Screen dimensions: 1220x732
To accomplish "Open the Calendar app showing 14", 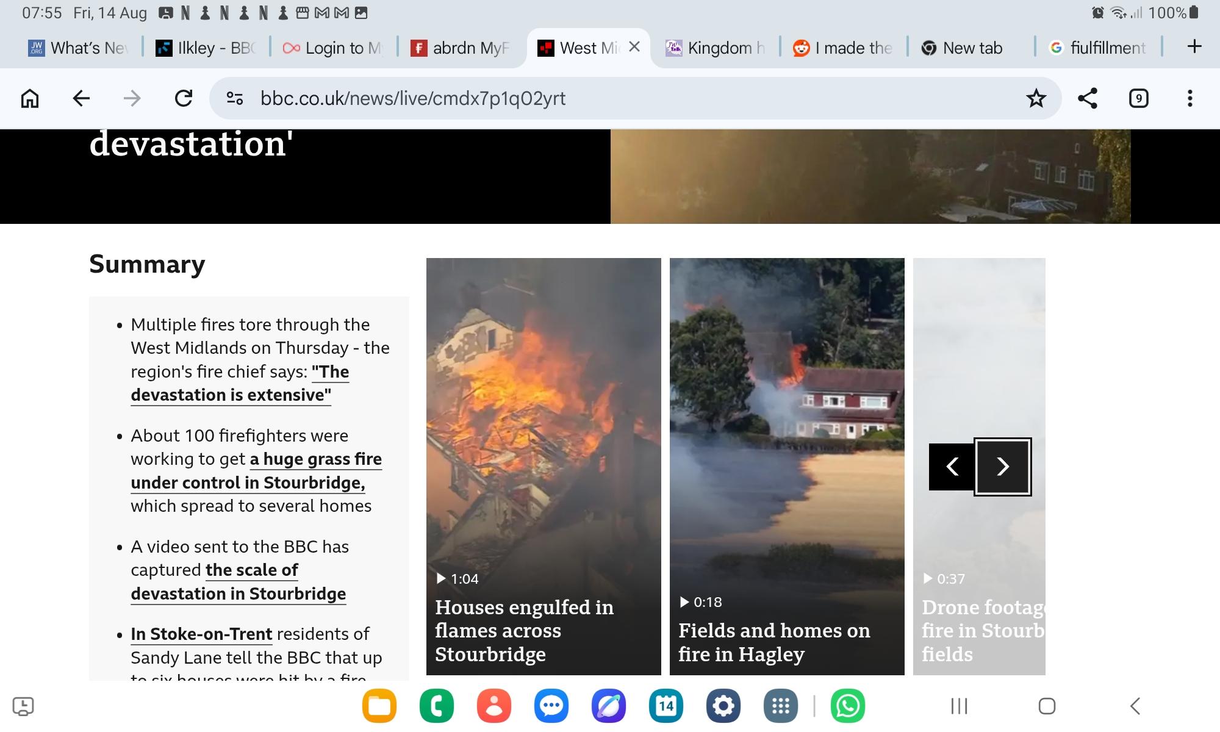I will 666,706.
